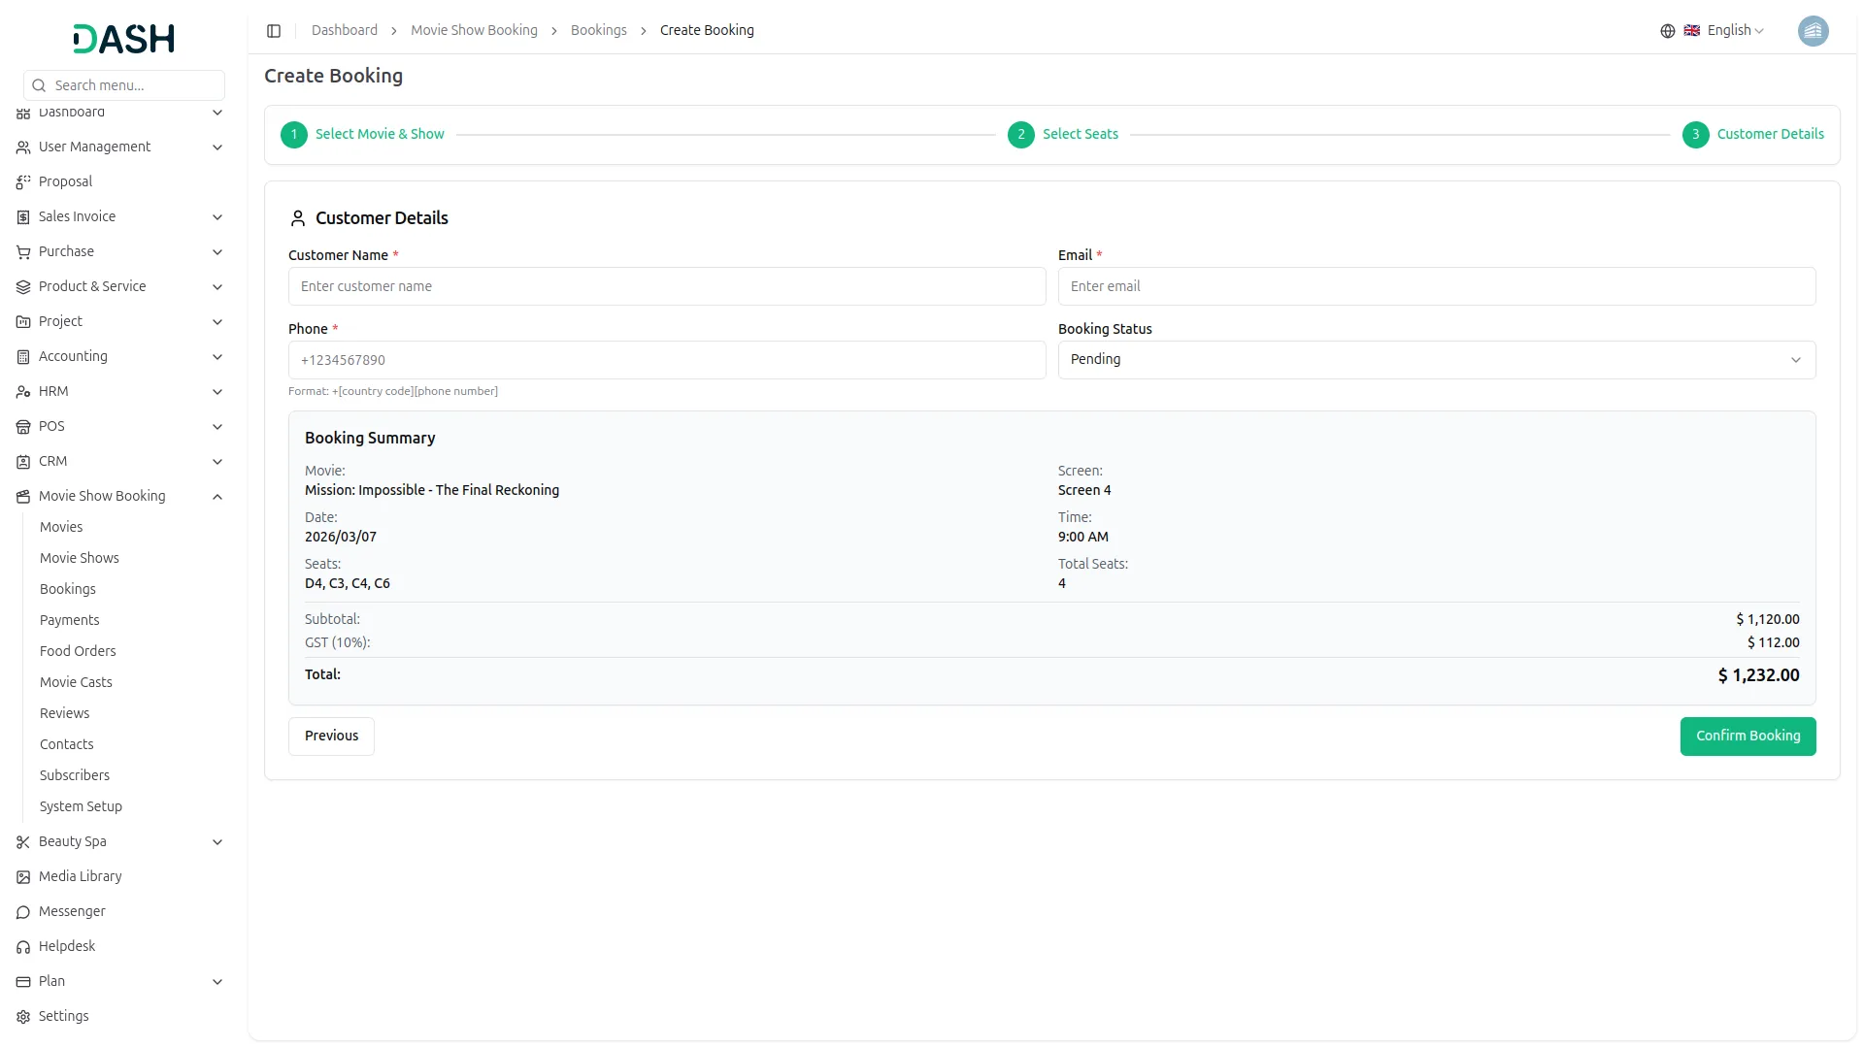Expand the User Management section

217,147
